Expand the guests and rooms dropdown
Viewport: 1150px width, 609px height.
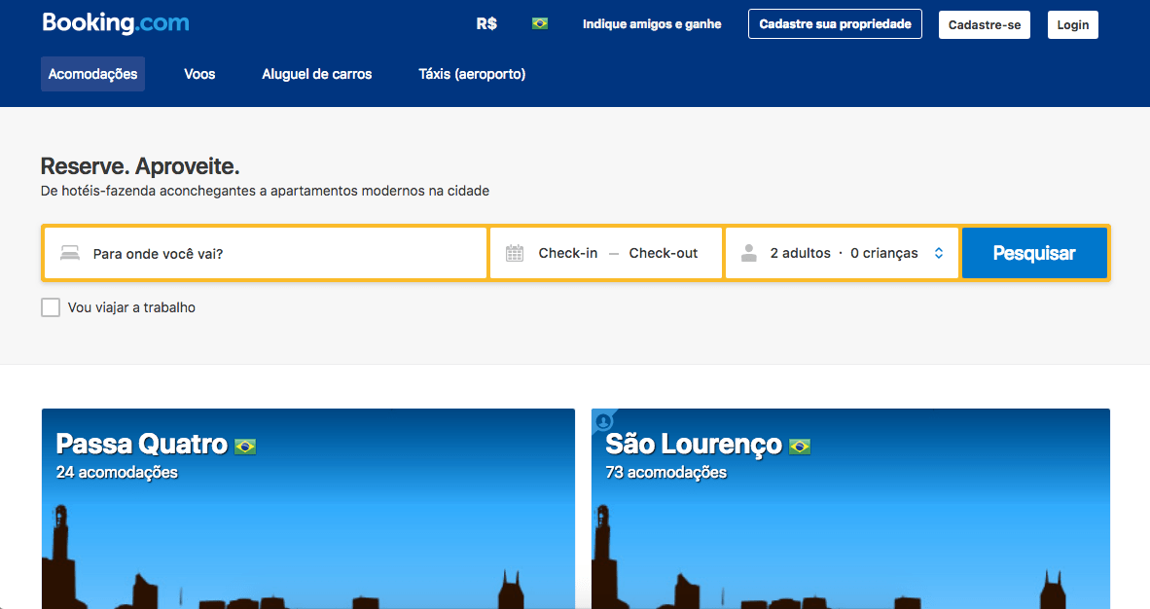(x=938, y=252)
